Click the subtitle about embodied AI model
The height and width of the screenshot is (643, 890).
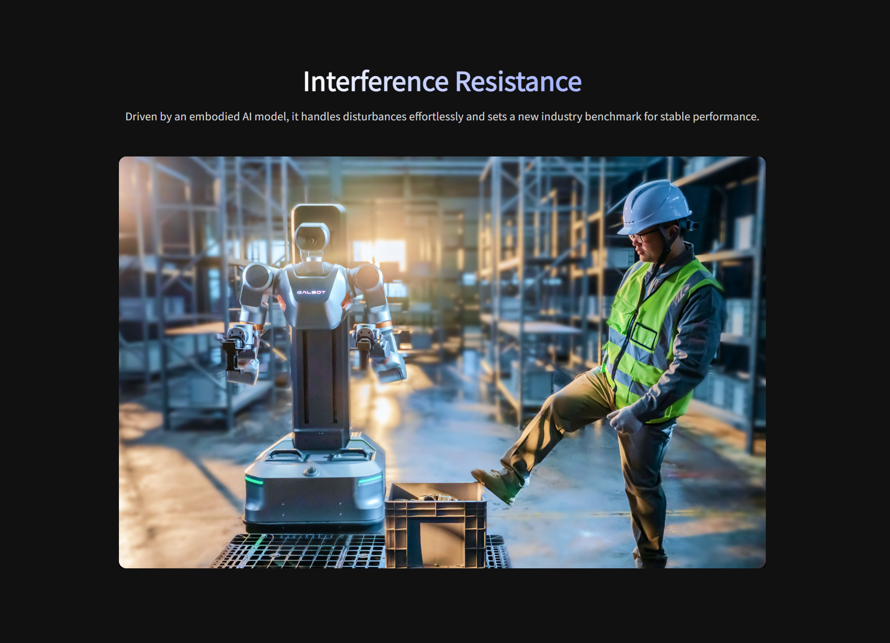tap(442, 117)
